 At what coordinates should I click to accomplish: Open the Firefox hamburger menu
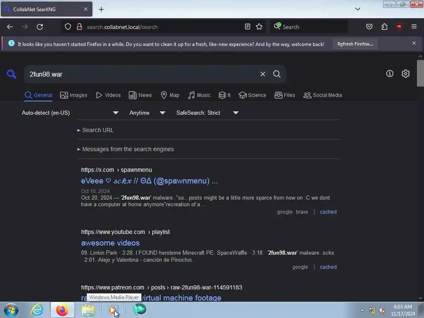pos(414,26)
